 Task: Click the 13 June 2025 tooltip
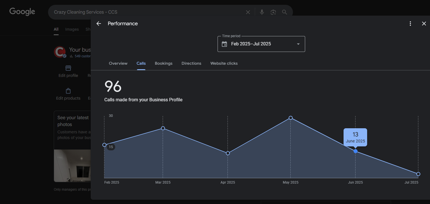click(355, 137)
